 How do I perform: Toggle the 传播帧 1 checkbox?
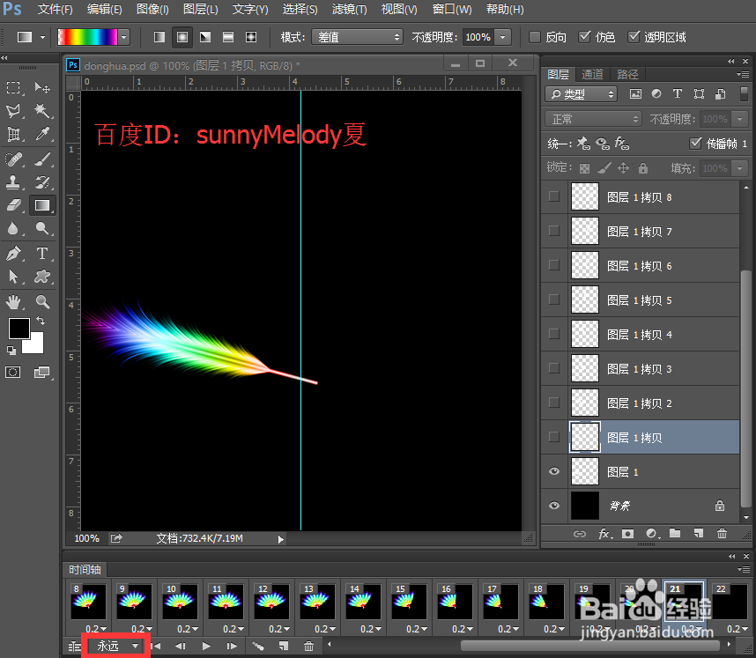coord(695,144)
